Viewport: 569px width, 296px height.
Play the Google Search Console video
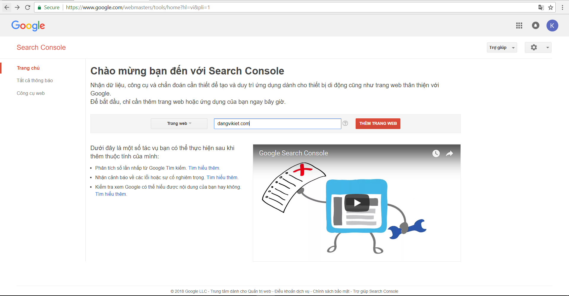point(357,203)
